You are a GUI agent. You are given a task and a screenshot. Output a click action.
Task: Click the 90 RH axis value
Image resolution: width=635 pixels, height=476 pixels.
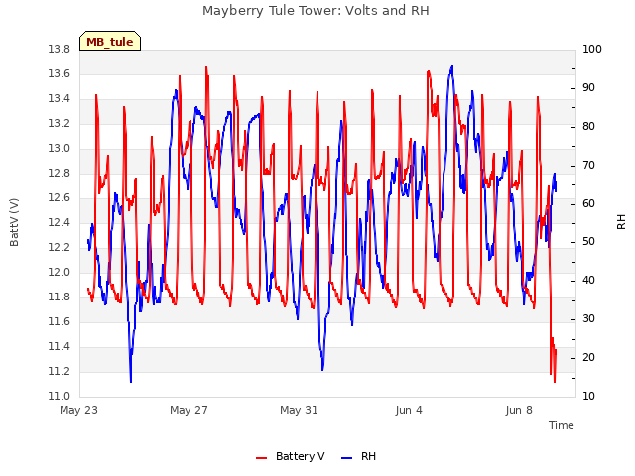[588, 88]
